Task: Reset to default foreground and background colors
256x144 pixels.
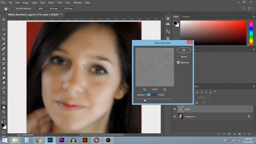Action: (x=2, y=122)
